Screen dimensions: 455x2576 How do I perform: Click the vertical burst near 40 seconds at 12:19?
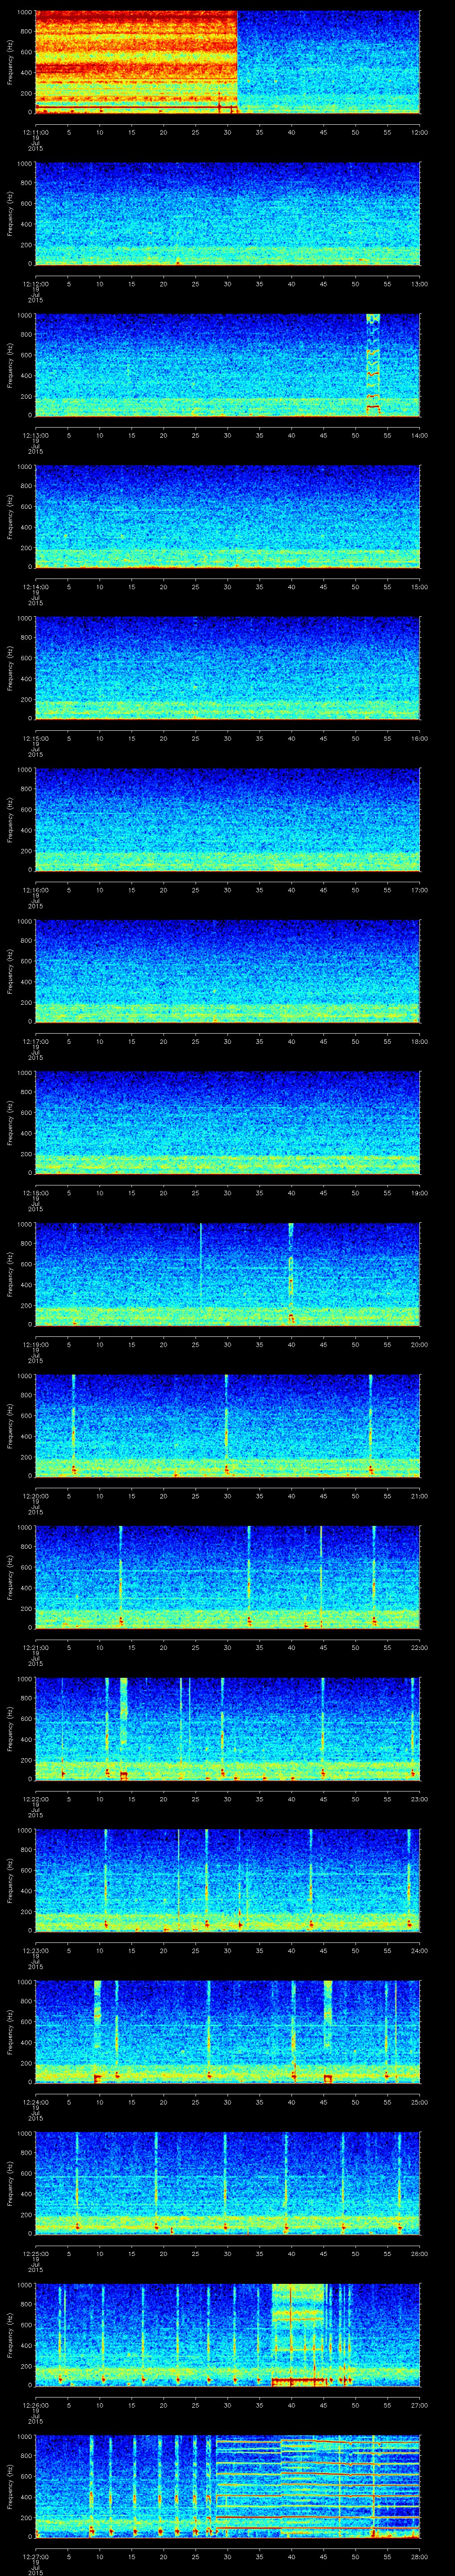pyautogui.click(x=291, y=1274)
